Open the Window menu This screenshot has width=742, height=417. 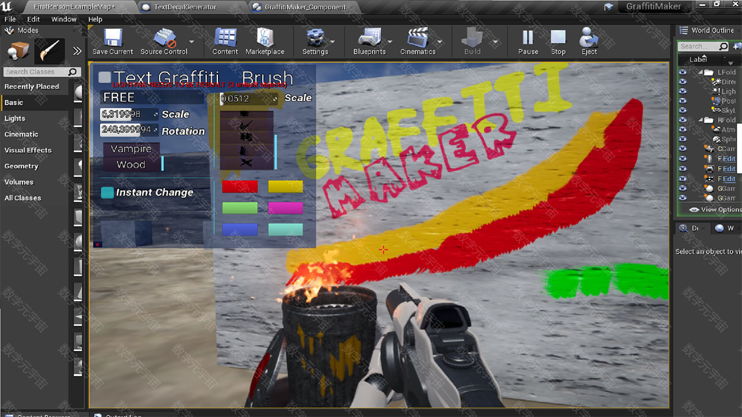point(64,19)
